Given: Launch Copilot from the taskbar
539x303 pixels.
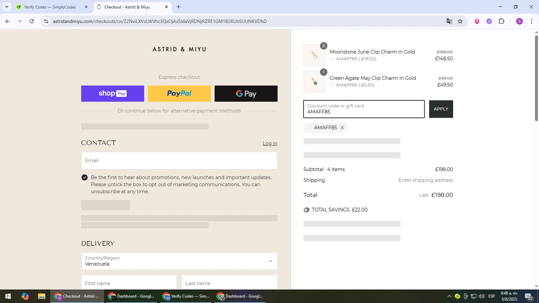Looking at the screenshot, I should click(25, 296).
